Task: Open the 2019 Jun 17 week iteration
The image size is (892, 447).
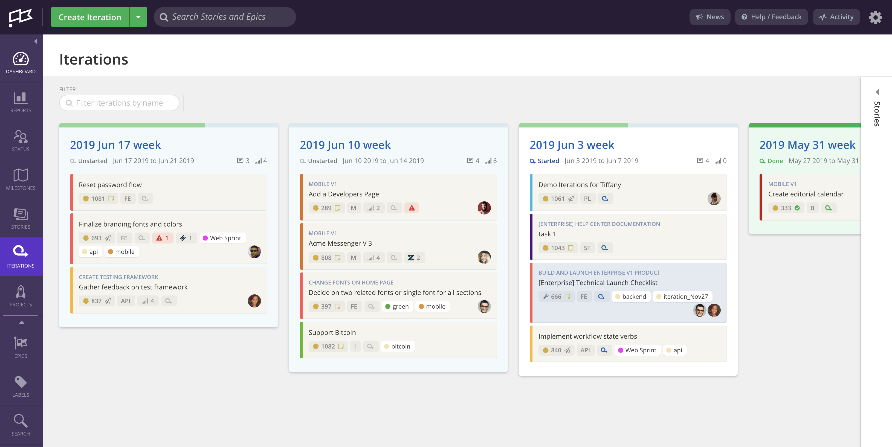Action: (x=115, y=145)
